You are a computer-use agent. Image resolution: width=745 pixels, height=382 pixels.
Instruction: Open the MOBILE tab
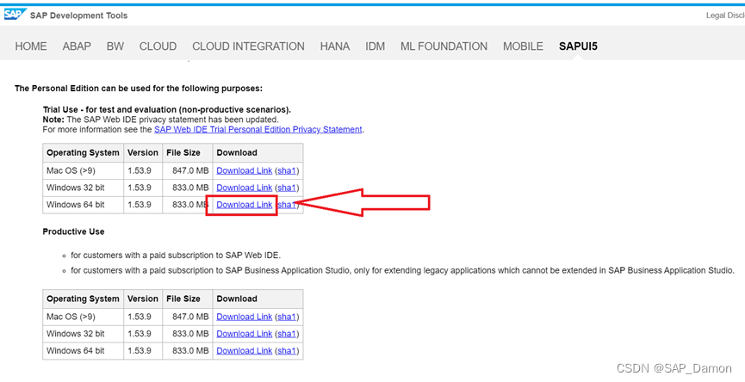(x=523, y=46)
